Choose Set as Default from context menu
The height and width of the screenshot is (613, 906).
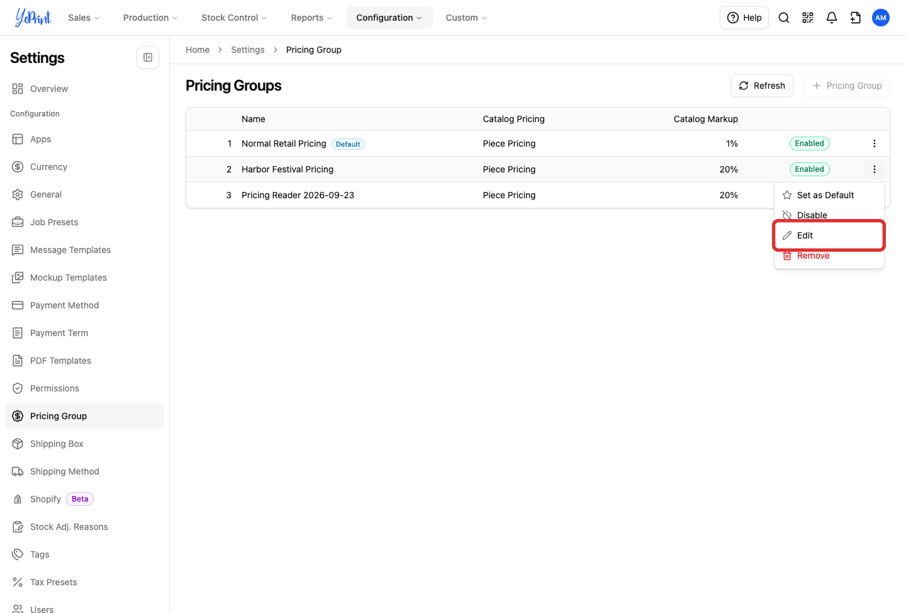(829, 195)
